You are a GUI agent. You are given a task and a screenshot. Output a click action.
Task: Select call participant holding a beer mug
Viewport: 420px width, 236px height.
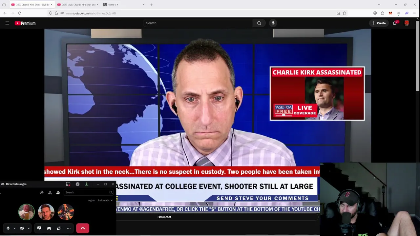pos(26,212)
